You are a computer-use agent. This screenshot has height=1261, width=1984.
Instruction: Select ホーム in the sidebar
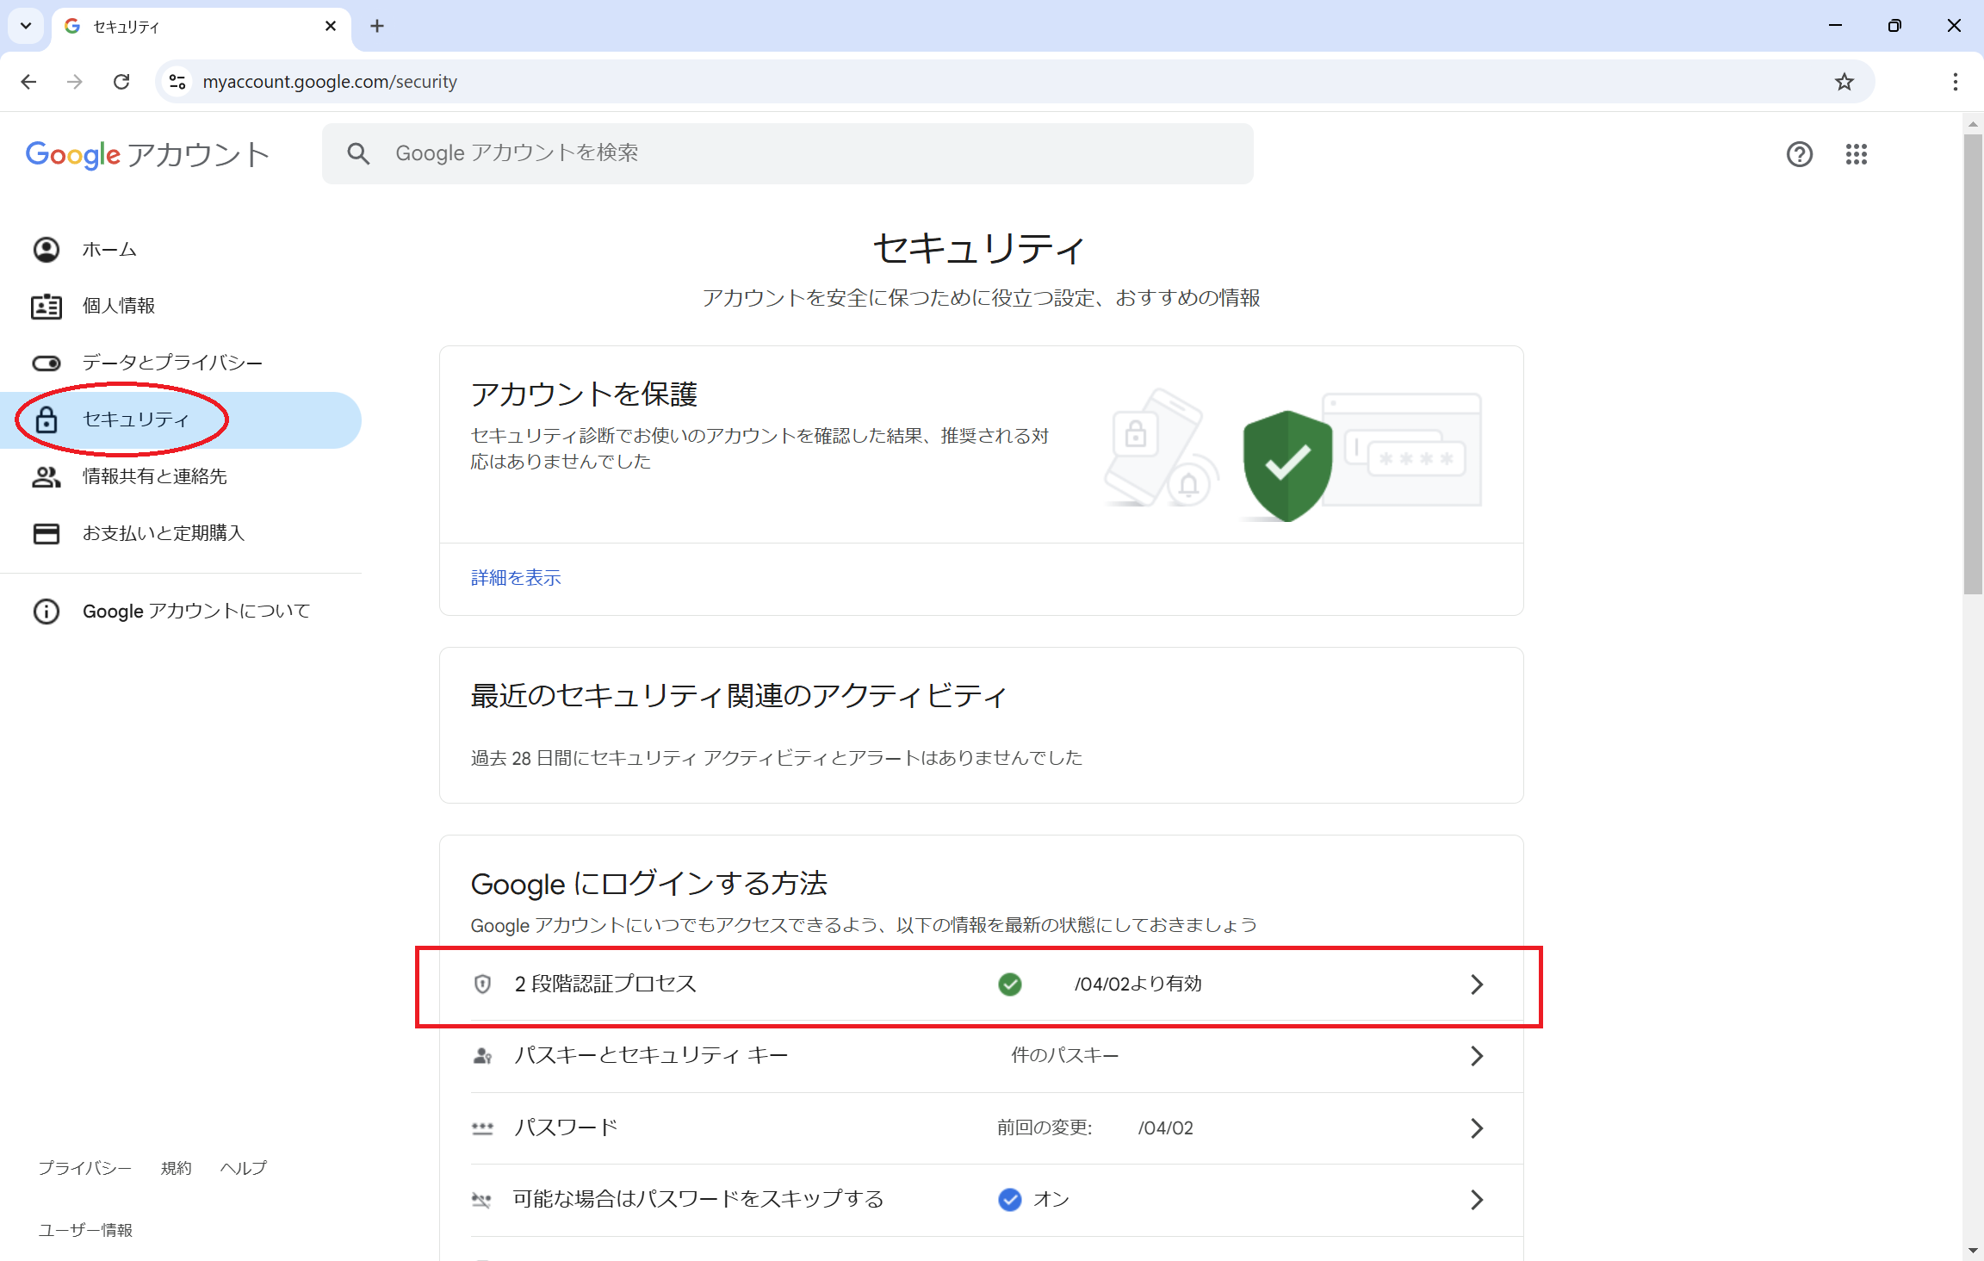[108, 250]
